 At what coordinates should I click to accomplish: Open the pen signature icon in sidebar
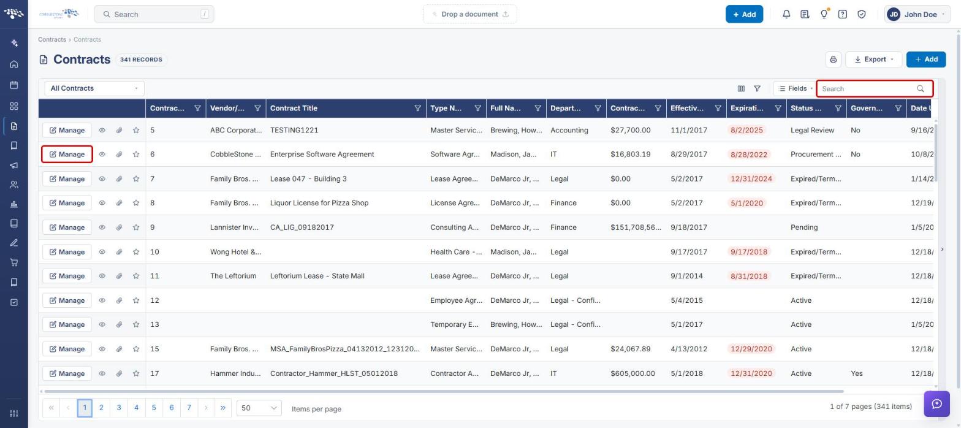(14, 243)
